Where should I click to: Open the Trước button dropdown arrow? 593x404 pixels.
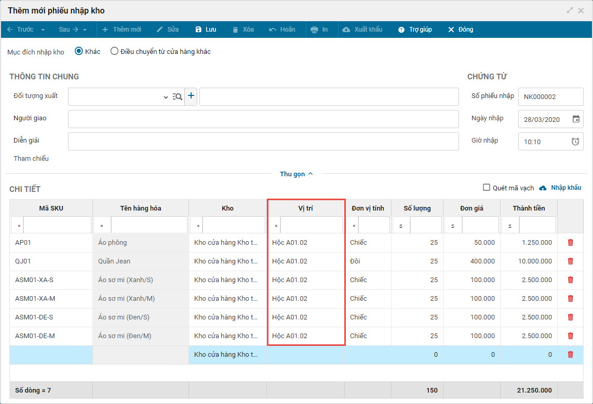tap(43, 30)
